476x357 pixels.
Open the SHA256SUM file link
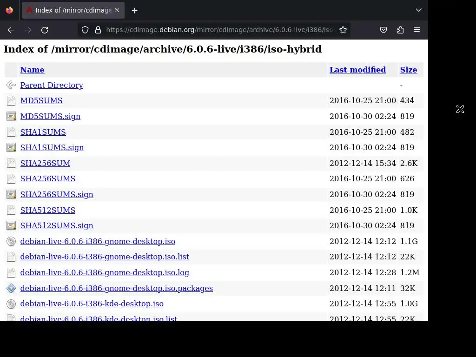pyautogui.click(x=45, y=163)
